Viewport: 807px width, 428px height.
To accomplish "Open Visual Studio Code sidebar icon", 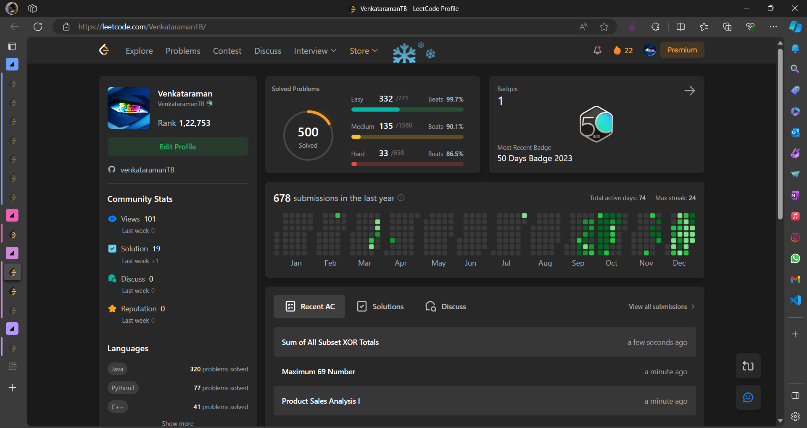I will pyautogui.click(x=795, y=300).
